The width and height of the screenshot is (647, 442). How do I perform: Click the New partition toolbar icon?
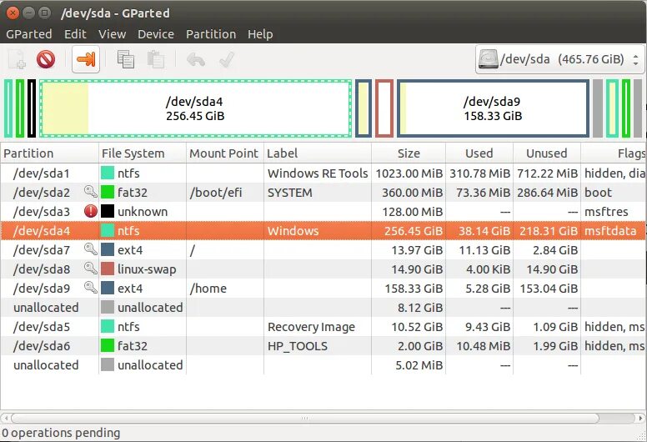(x=17, y=59)
